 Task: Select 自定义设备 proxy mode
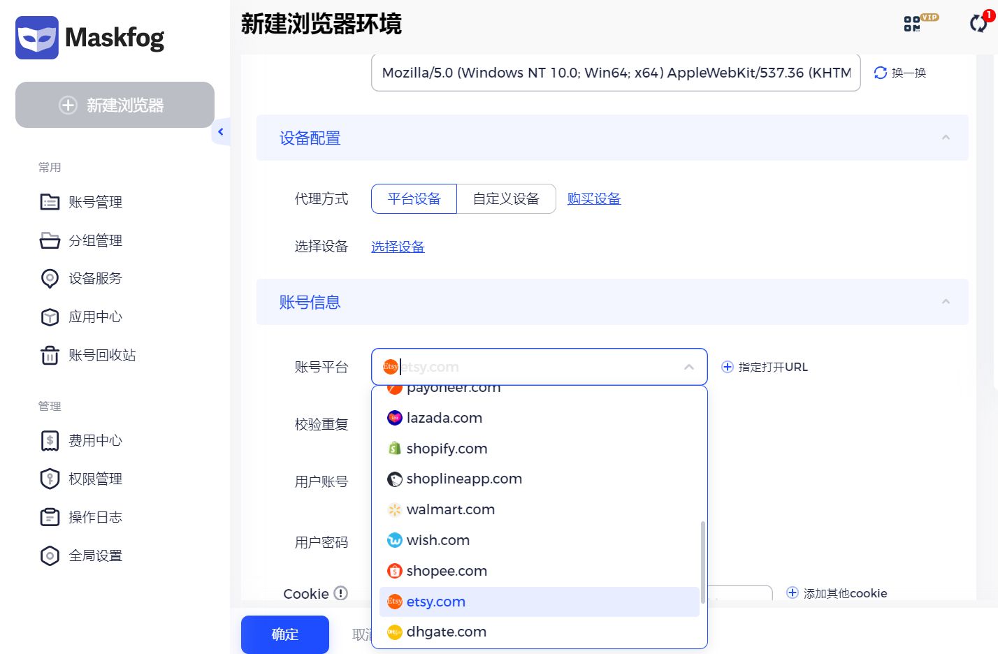coord(506,198)
